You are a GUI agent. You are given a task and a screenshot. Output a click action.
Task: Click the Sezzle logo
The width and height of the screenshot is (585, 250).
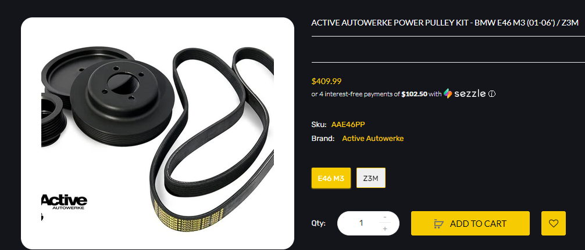click(x=465, y=94)
